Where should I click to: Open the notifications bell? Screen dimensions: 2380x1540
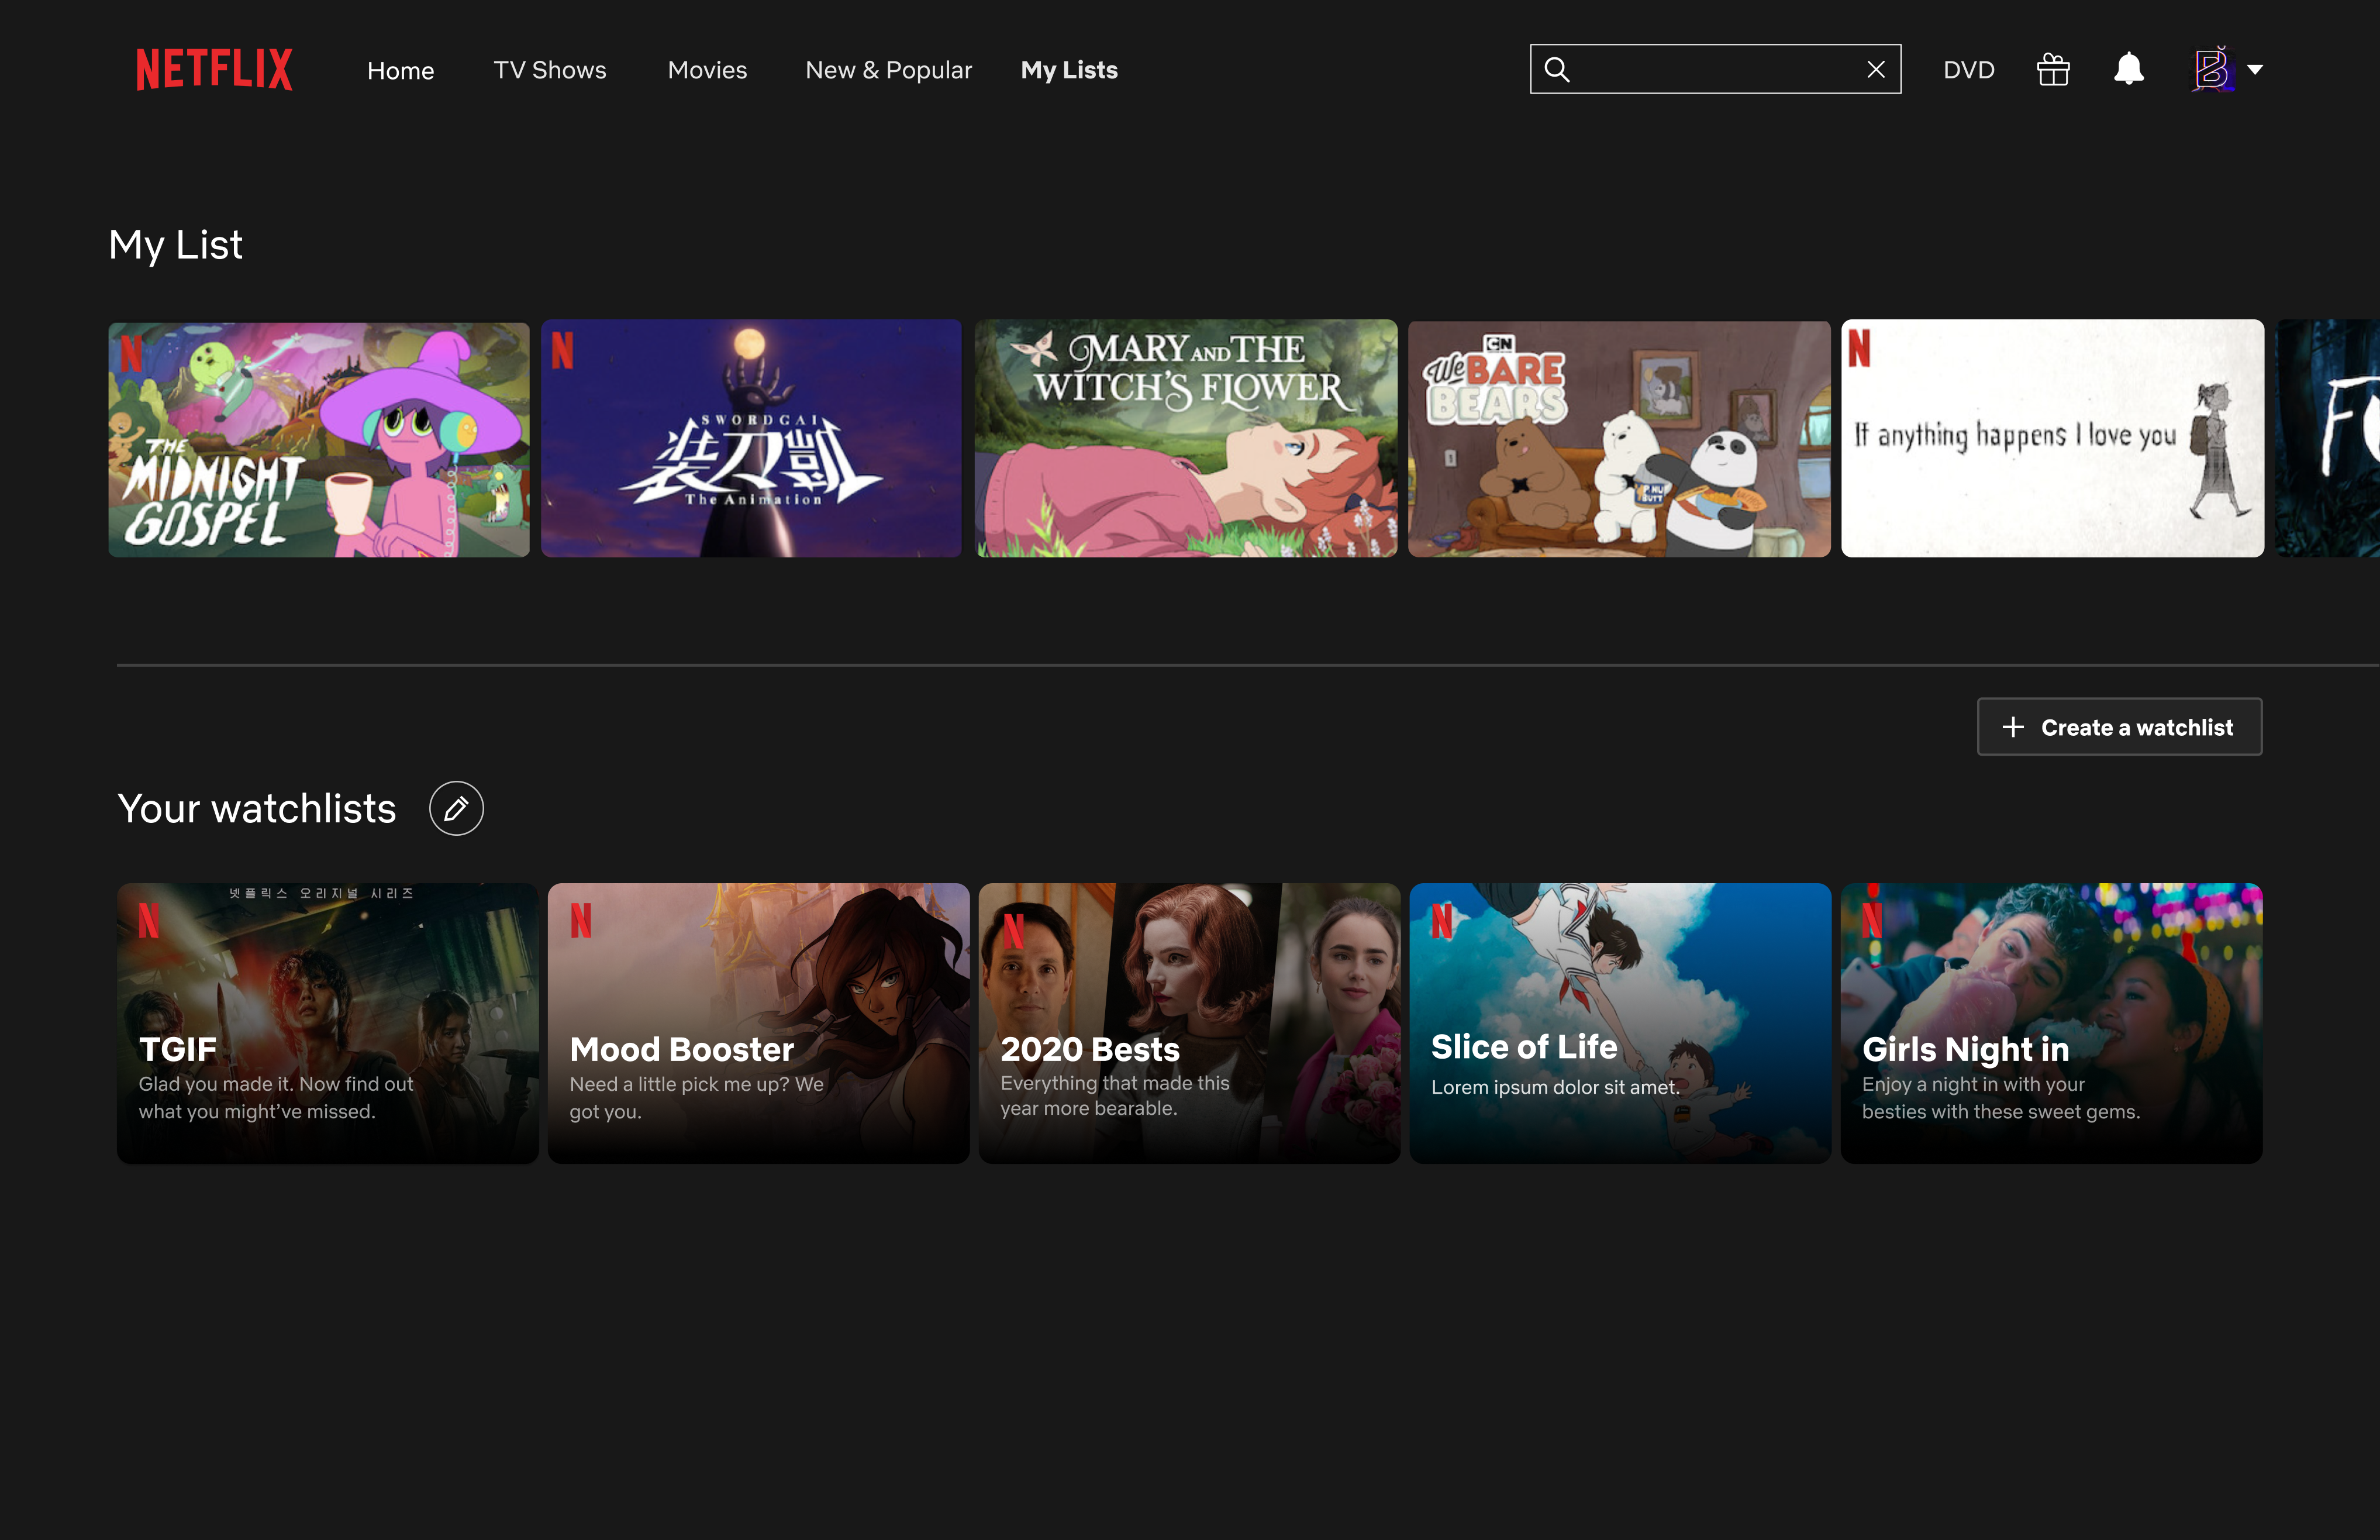click(x=2128, y=69)
